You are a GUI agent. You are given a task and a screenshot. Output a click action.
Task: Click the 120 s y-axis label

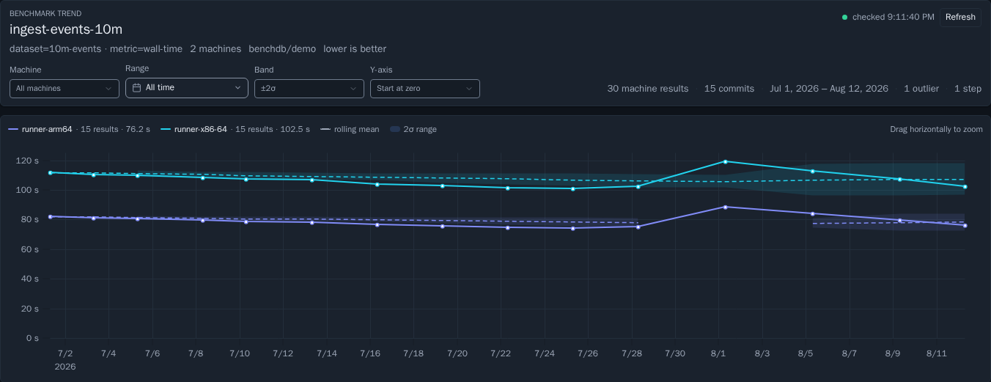(27, 161)
